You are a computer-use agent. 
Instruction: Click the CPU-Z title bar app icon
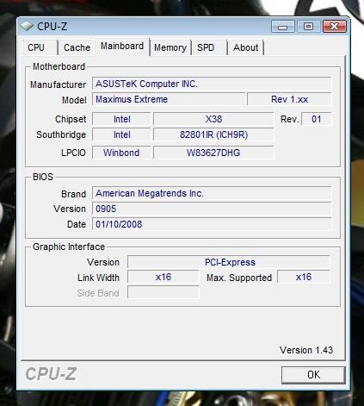click(27, 27)
